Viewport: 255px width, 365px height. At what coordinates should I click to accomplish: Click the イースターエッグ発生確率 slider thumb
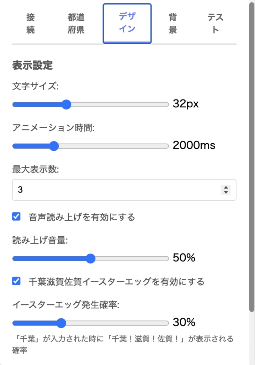[x=62, y=323]
